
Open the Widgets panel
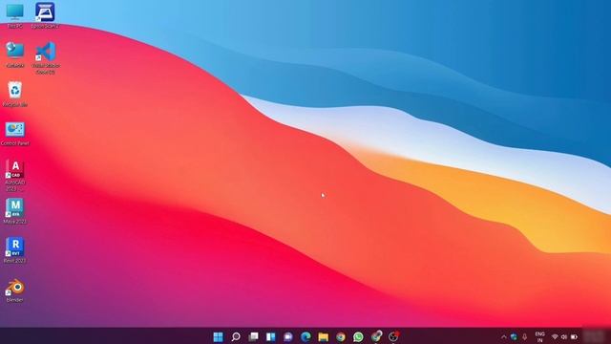point(271,336)
